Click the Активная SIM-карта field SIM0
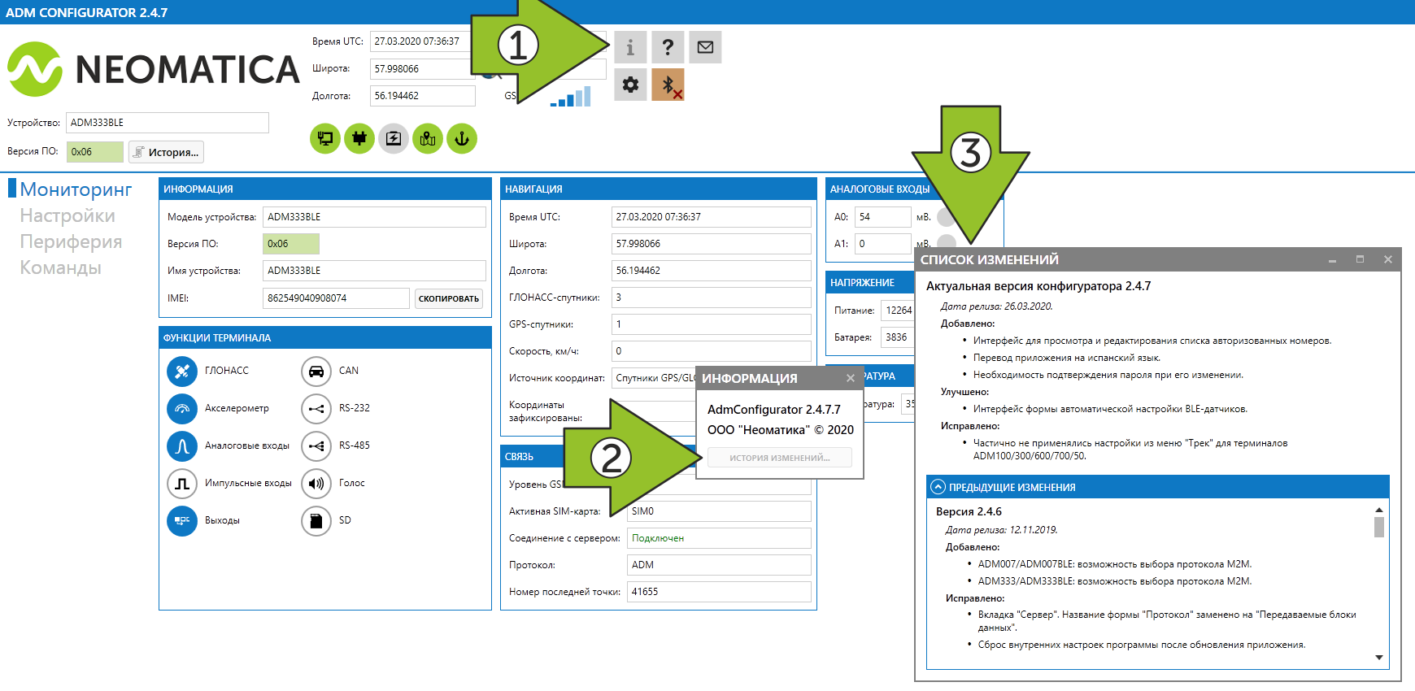The height and width of the screenshot is (691, 1415). [x=719, y=511]
